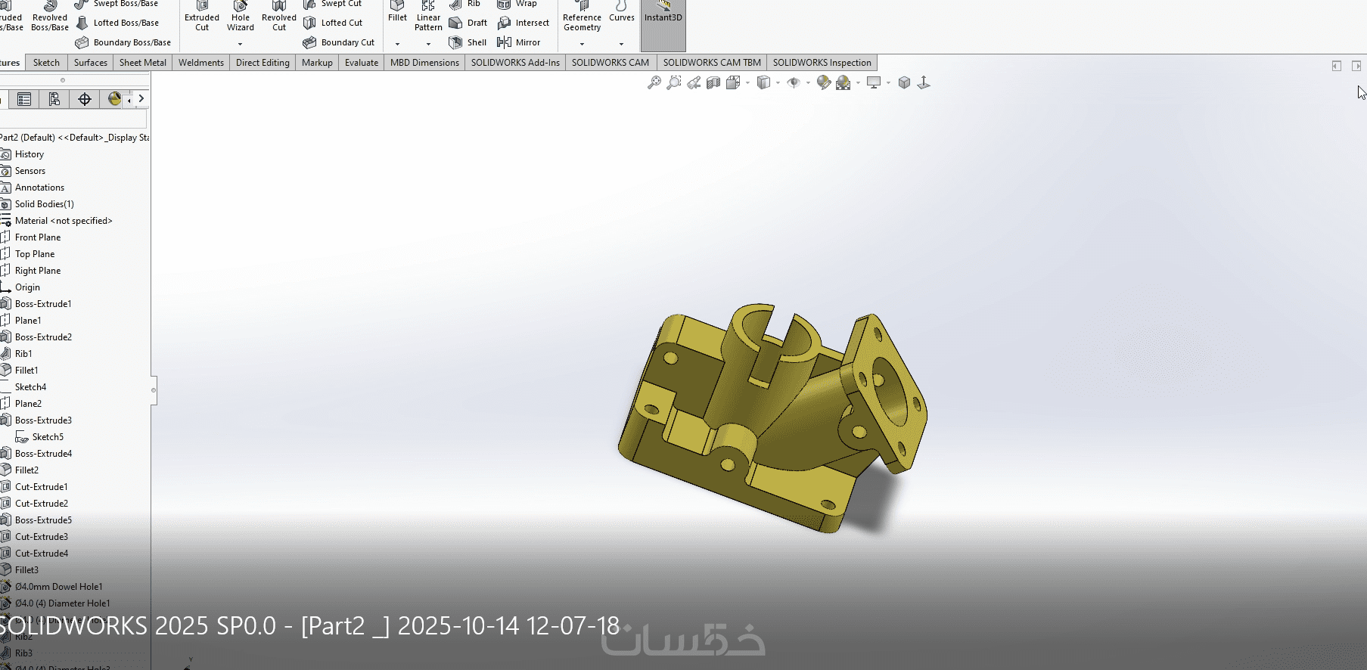The image size is (1367, 670).
Task: Open the Solid Bodies(1) folder
Action: pyautogui.click(x=45, y=204)
